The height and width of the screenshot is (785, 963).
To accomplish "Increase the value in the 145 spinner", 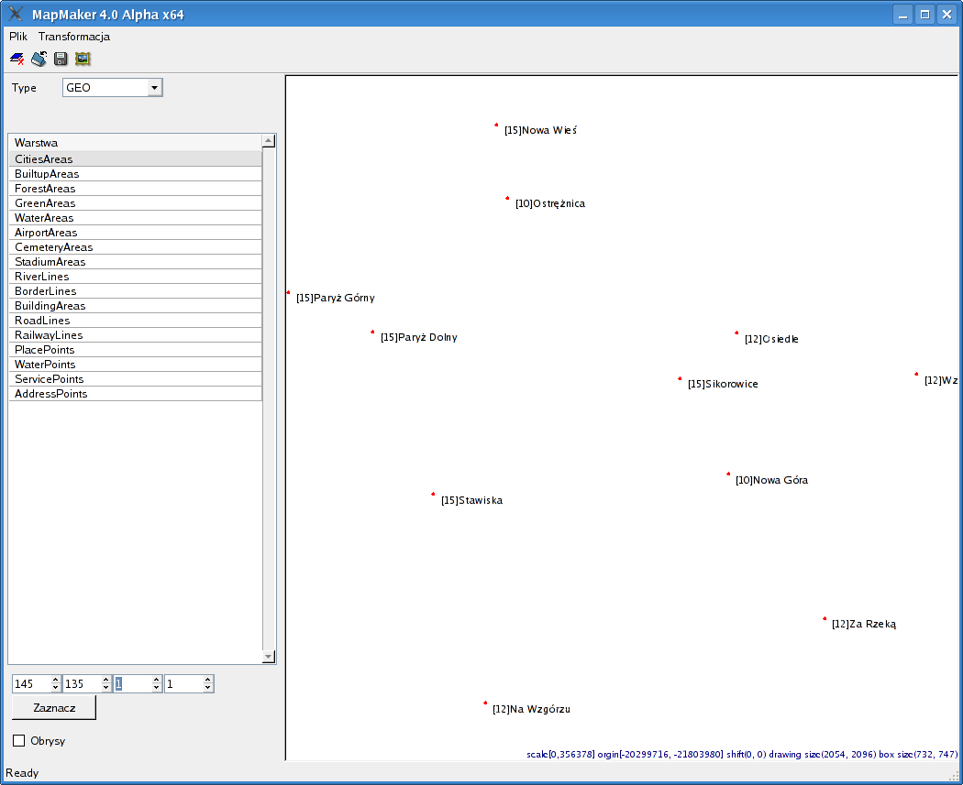I will [56, 680].
